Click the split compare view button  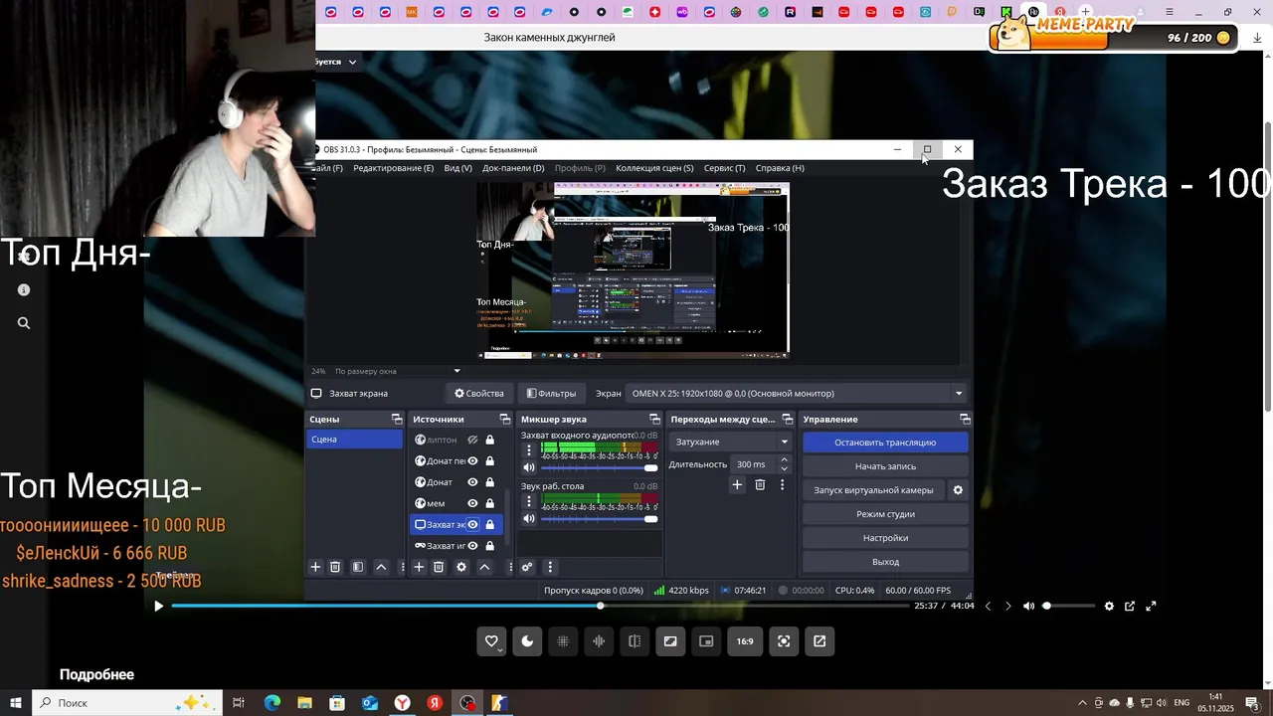point(635,641)
